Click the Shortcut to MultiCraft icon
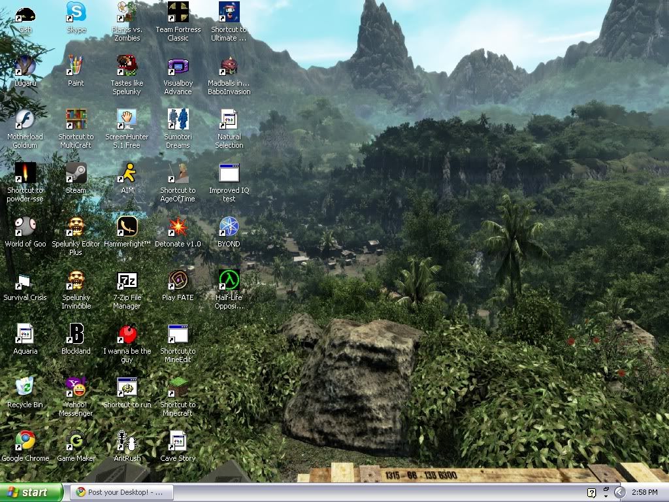Image resolution: width=669 pixels, height=502 pixels. click(76, 120)
